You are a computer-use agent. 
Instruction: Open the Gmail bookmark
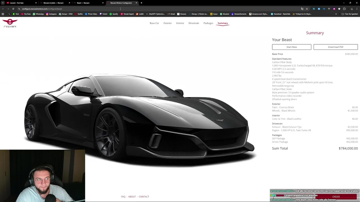click(171, 14)
